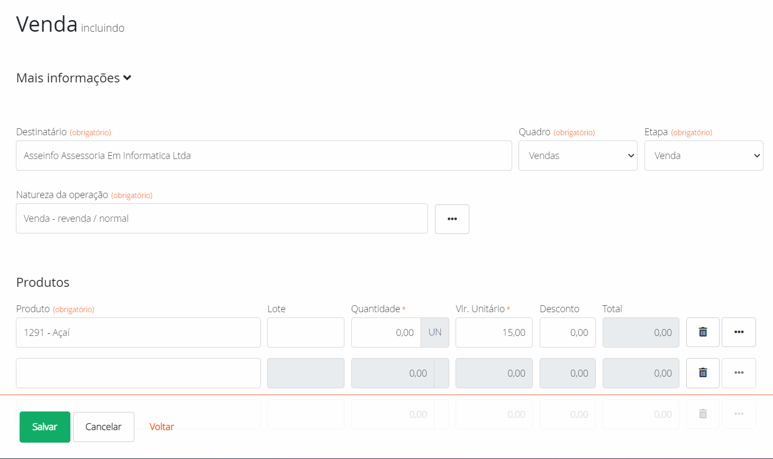Click the Natureza da operação field

point(222,219)
